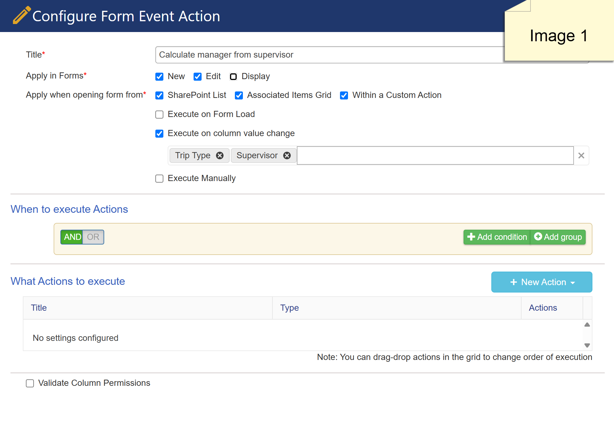Edit the Title text field
This screenshot has height=428, width=614.
pos(330,55)
